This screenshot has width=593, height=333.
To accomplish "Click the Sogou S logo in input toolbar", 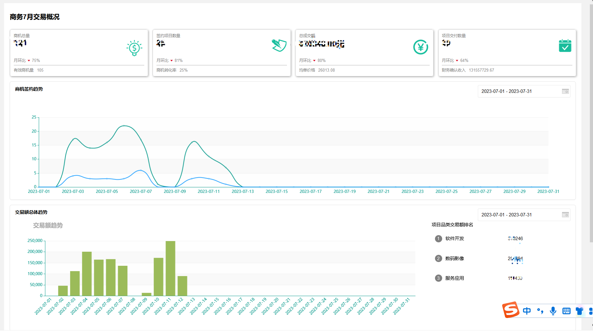I will 510,310.
